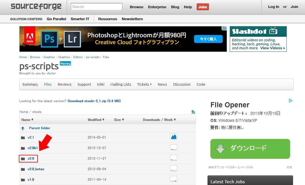Click the Parent folder up-arrow icon

pyautogui.click(x=23, y=128)
